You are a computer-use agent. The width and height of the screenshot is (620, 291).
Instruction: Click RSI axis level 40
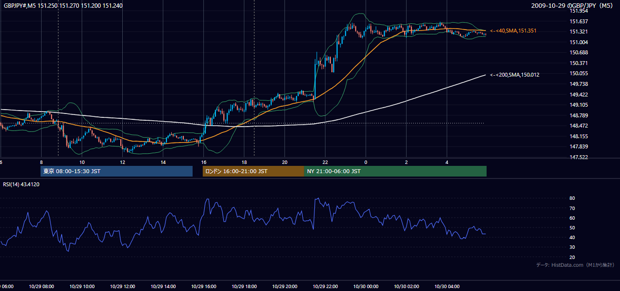point(572,237)
